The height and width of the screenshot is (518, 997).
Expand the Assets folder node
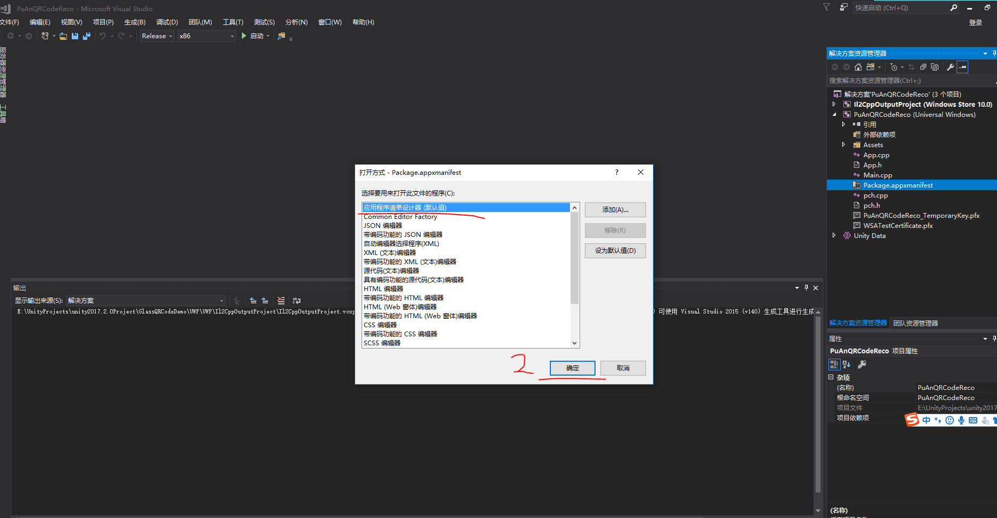coord(843,145)
